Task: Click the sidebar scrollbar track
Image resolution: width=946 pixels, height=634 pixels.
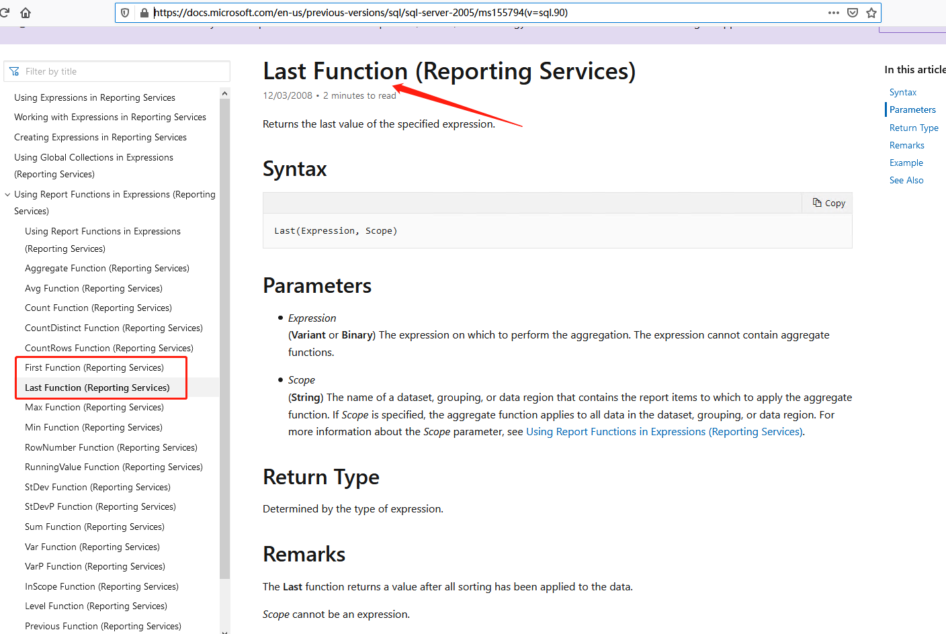Action: coord(224,336)
